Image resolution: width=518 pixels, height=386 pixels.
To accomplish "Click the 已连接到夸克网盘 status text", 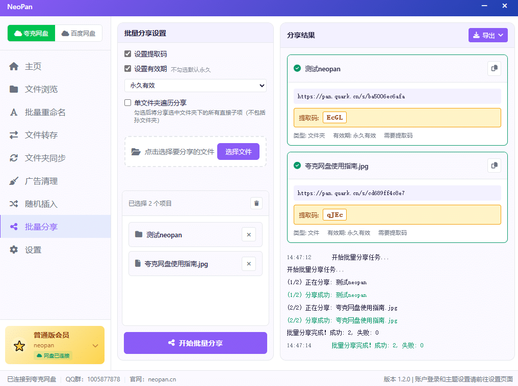I will coord(32,379).
